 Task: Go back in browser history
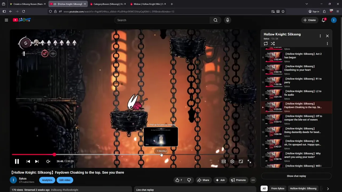[x=10, y=11]
